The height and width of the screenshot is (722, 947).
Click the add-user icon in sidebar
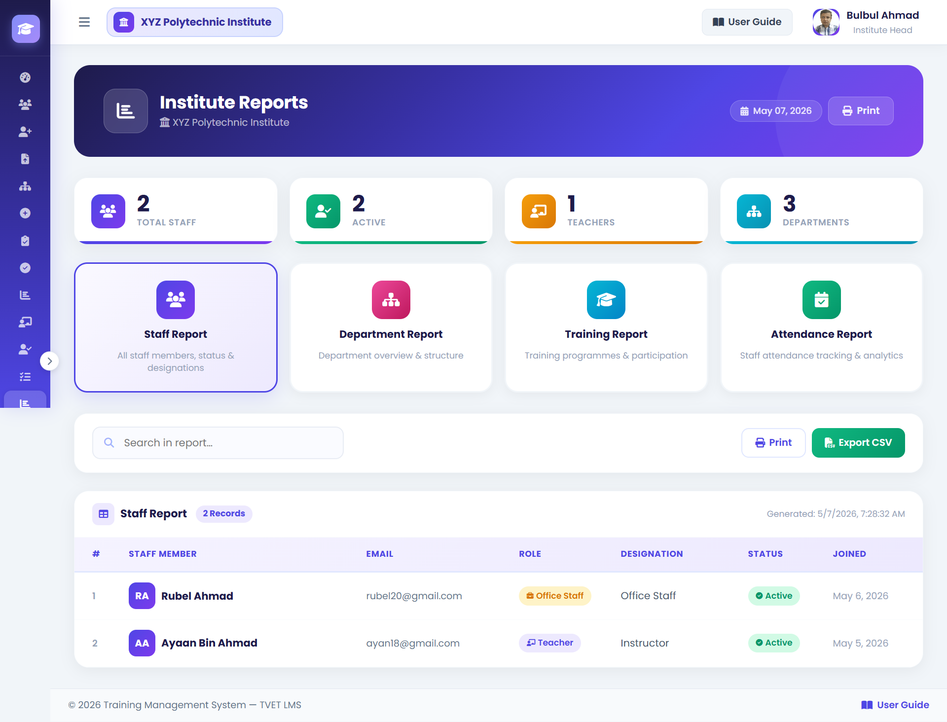coord(25,132)
